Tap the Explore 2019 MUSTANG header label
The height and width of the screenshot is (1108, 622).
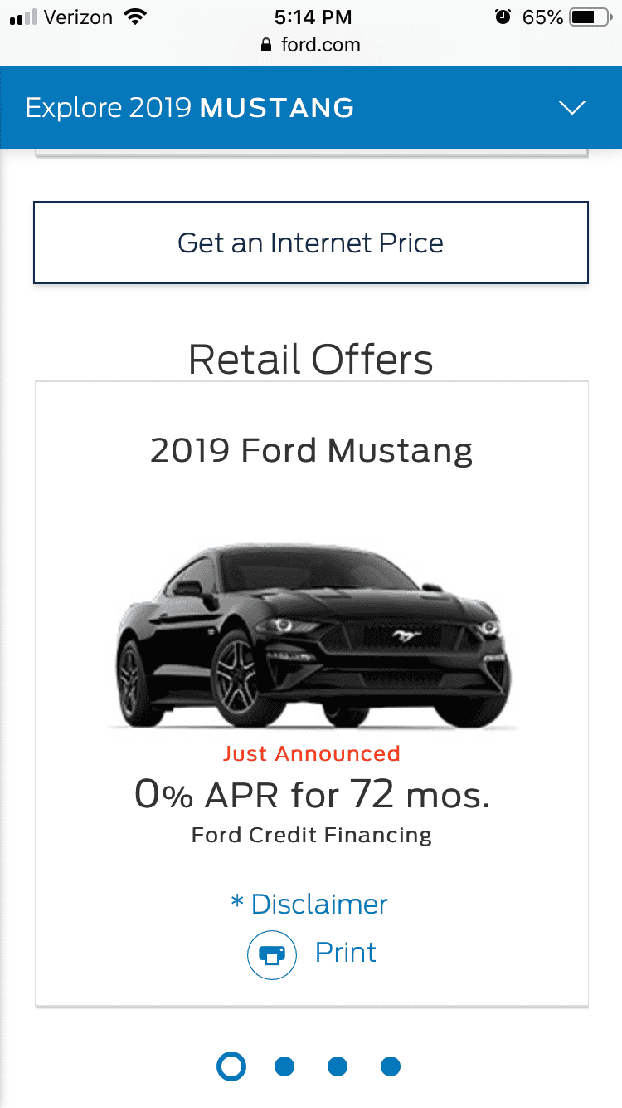coord(190,108)
